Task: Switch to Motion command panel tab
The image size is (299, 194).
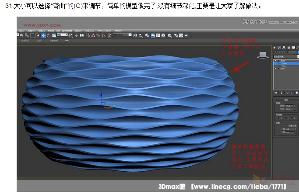Action: (289, 48)
